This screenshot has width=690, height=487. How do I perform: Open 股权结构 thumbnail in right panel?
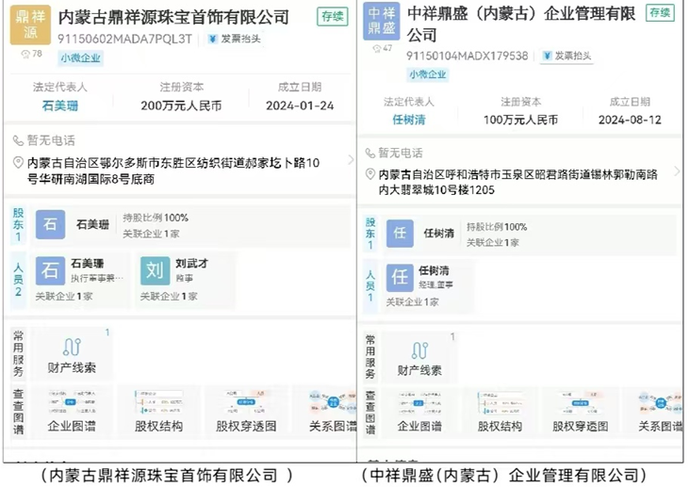coord(500,412)
